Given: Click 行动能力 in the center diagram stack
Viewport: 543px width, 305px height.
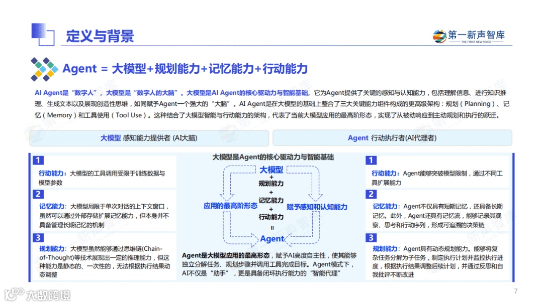Looking at the screenshot, I should point(271,217).
